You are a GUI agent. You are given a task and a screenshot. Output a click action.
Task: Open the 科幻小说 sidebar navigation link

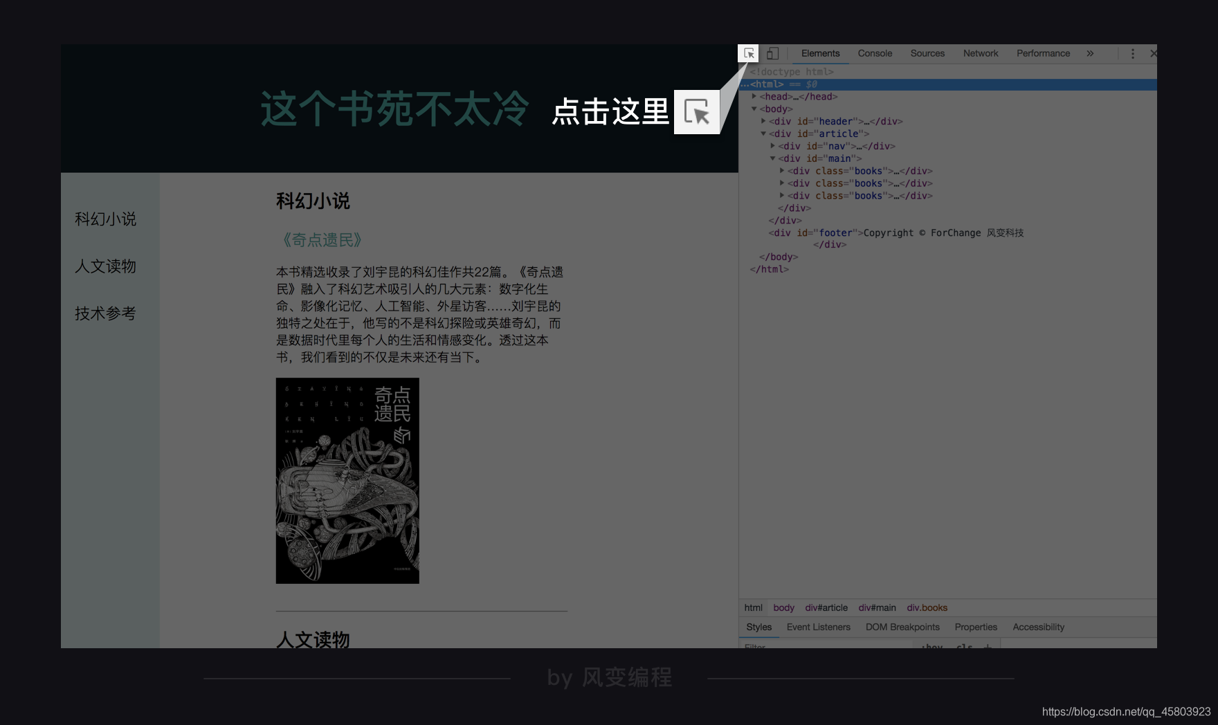point(105,219)
